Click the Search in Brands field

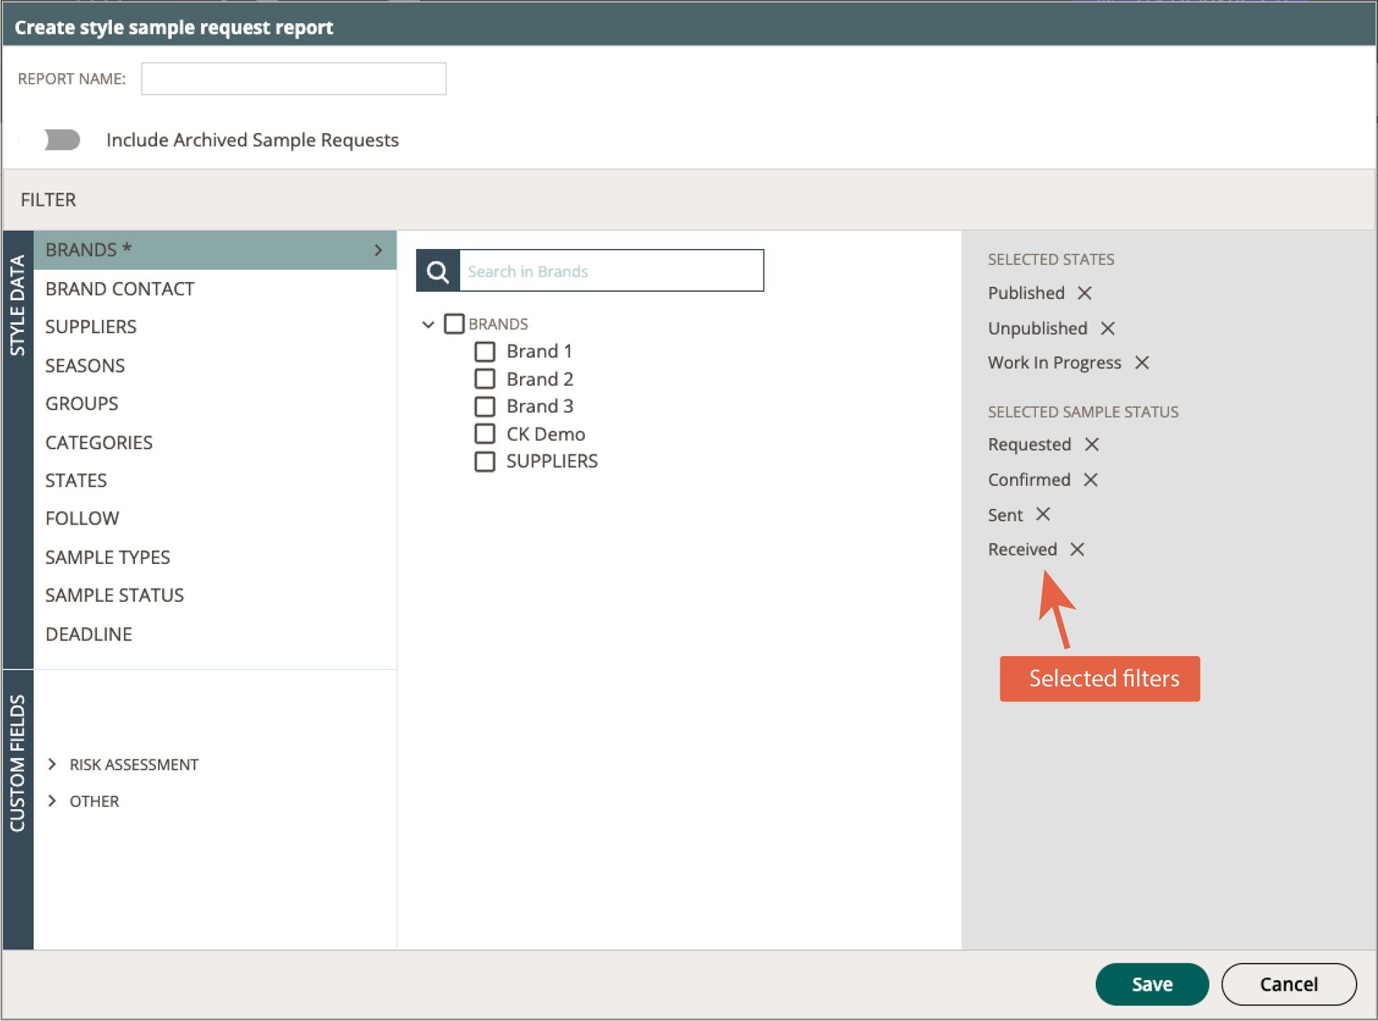point(611,271)
